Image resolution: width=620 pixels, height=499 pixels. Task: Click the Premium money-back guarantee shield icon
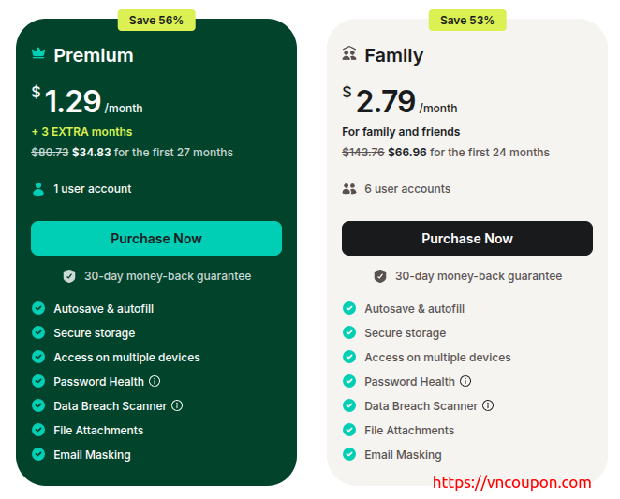pos(69,276)
